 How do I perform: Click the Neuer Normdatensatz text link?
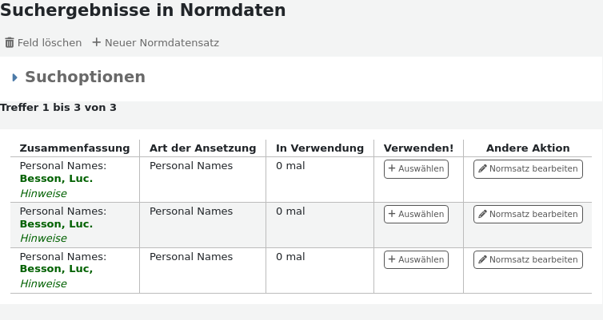[162, 43]
